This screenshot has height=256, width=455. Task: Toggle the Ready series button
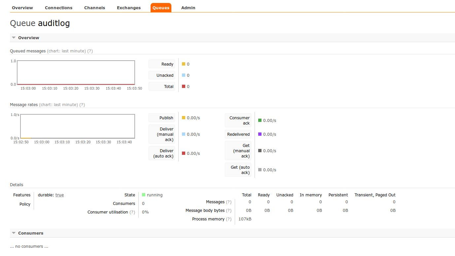tap(162, 64)
